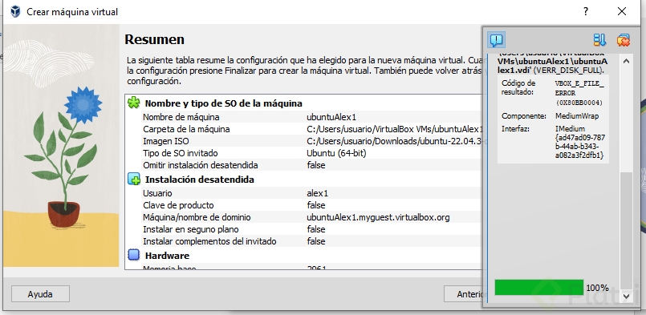
Task: Click the notification panel scrollbar up arrow
Action: (626, 62)
